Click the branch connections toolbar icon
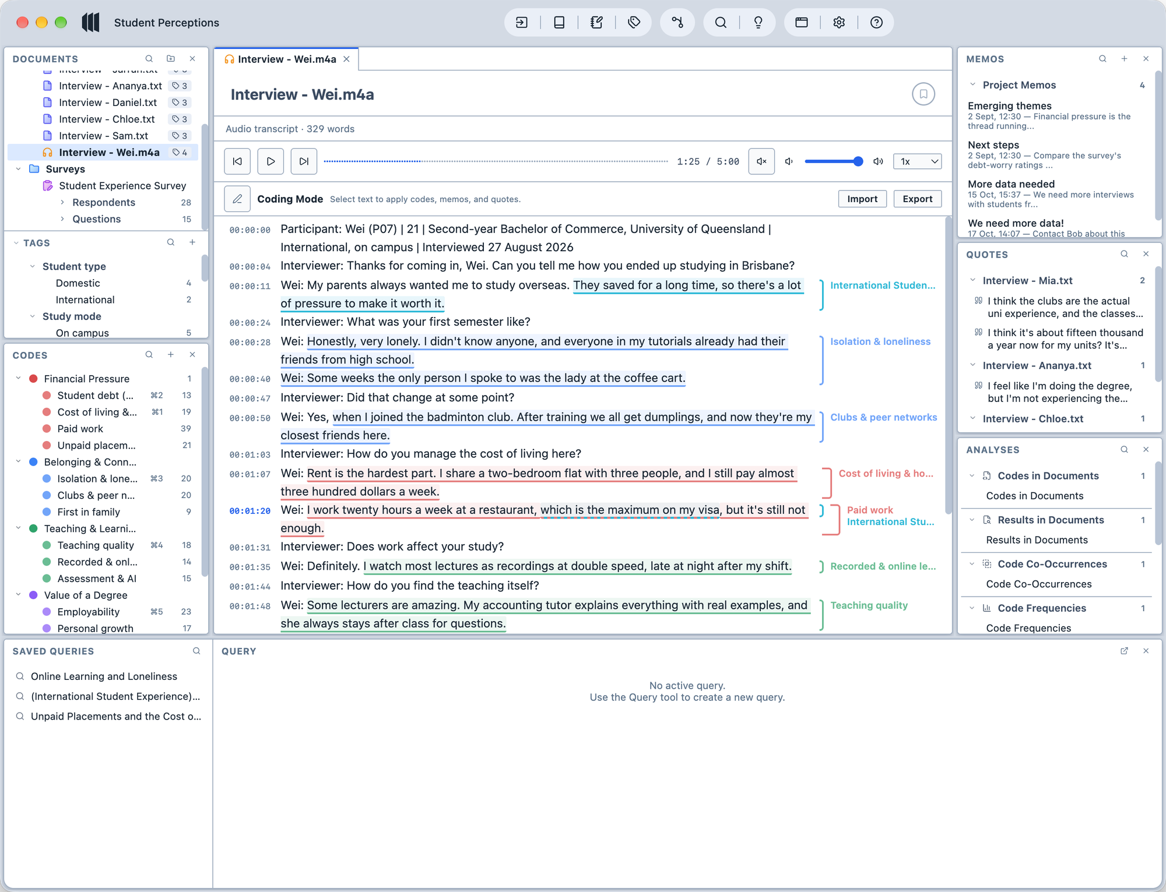This screenshot has height=892, width=1166. pos(677,23)
